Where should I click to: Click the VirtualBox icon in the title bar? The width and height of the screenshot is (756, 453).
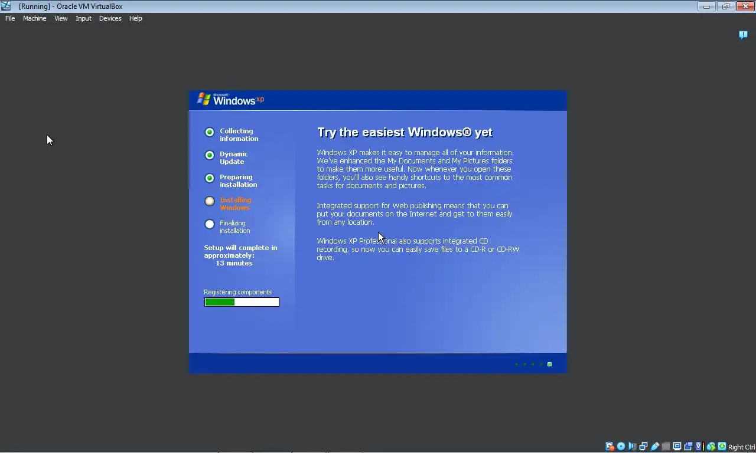point(6,6)
